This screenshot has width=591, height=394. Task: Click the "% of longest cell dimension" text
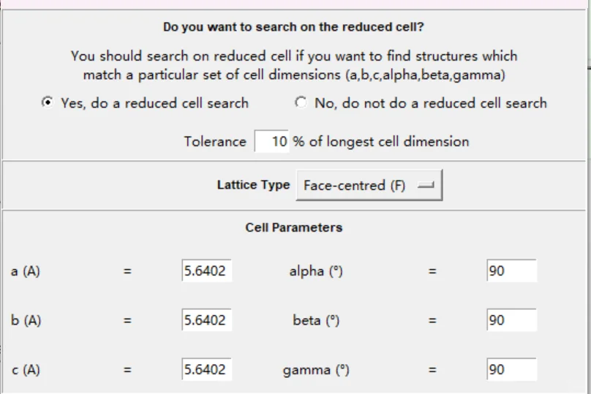click(x=381, y=142)
